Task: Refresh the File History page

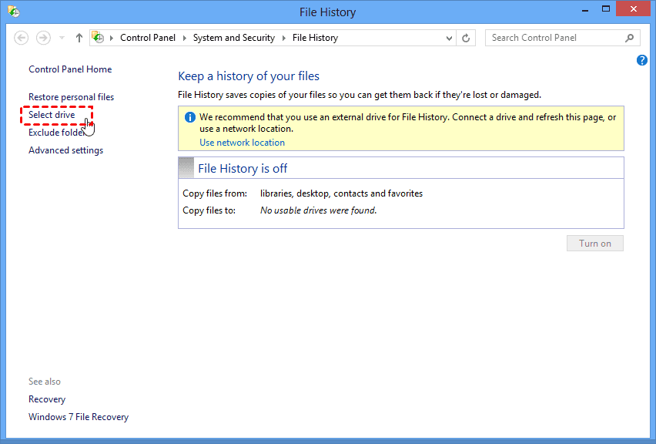Action: point(466,38)
